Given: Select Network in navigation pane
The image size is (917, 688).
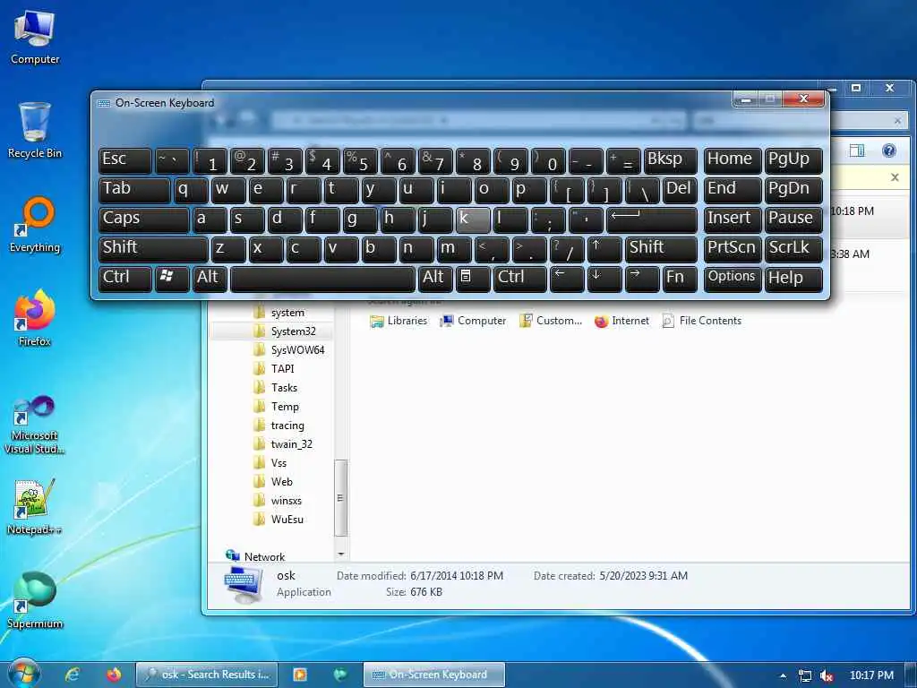Looking at the screenshot, I should 255,556.
